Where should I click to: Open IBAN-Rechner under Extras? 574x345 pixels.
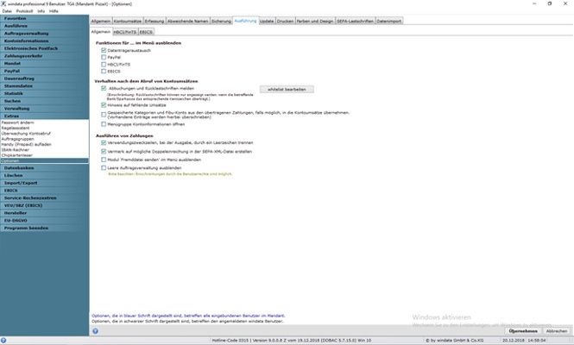click(x=15, y=149)
